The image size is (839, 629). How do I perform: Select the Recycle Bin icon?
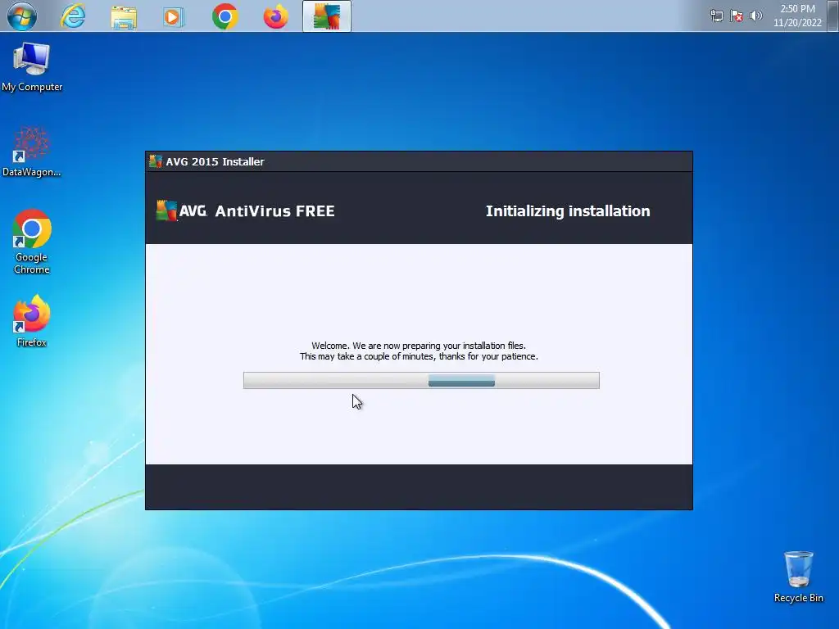tap(798, 577)
